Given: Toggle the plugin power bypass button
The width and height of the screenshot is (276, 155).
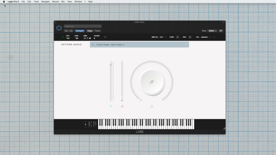Looking at the screenshot, I should click(59, 28).
